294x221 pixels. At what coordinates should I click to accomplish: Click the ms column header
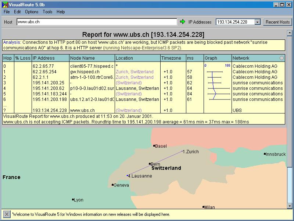[195, 58]
